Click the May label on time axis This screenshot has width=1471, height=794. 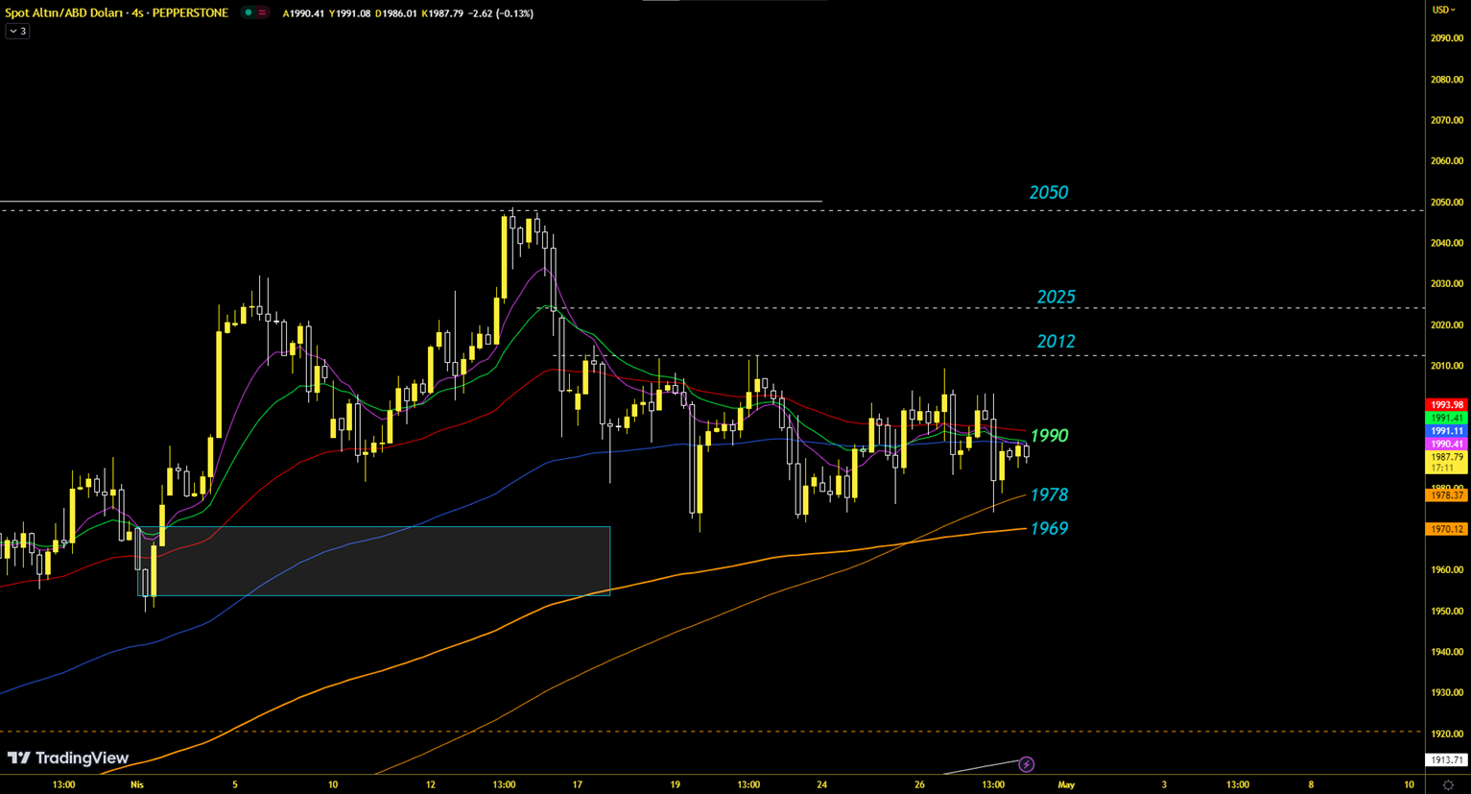(x=1066, y=784)
